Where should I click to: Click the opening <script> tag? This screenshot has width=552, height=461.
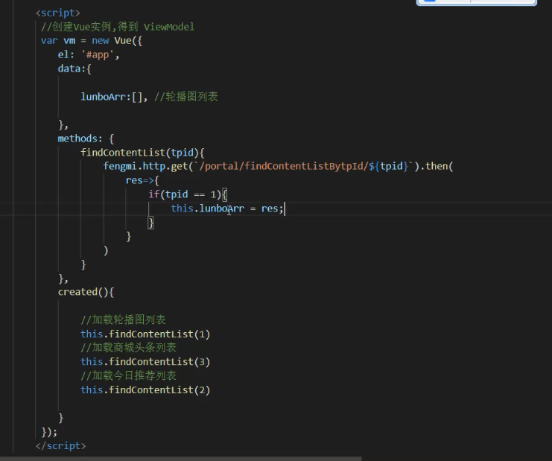tap(58, 13)
